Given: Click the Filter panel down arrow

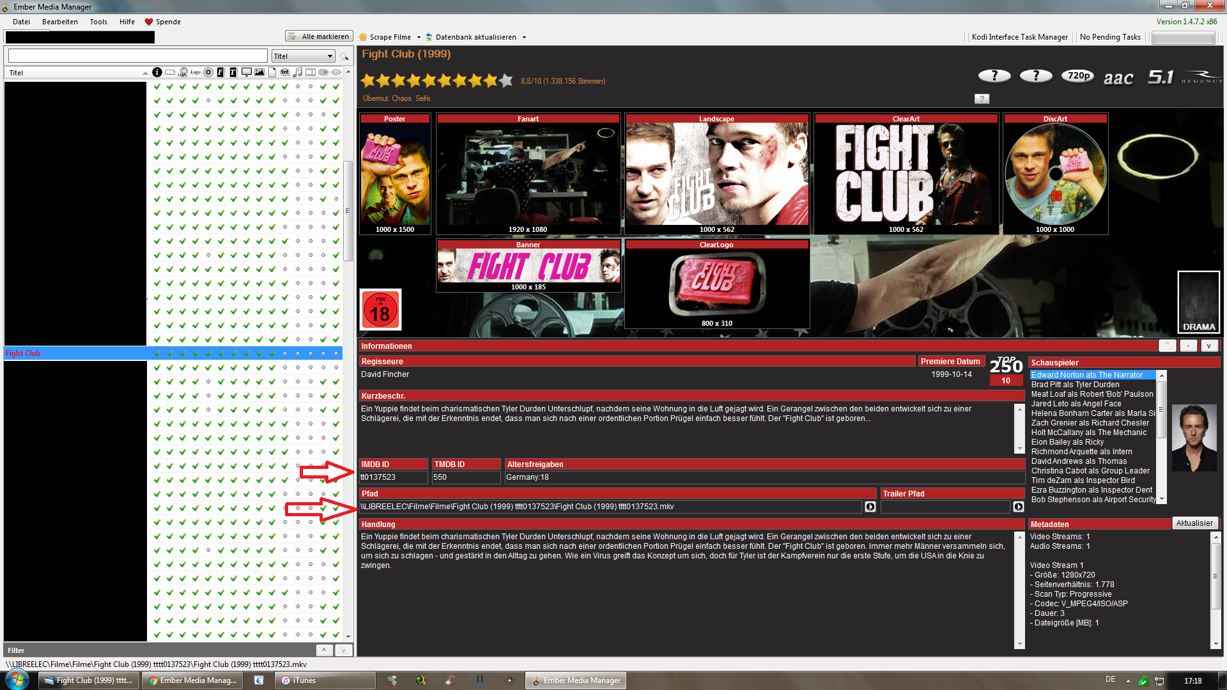Looking at the screenshot, I should 344,650.
